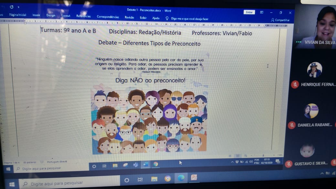Switch to the Correspondências tab
The width and height of the screenshot is (336, 189).
(108, 16)
